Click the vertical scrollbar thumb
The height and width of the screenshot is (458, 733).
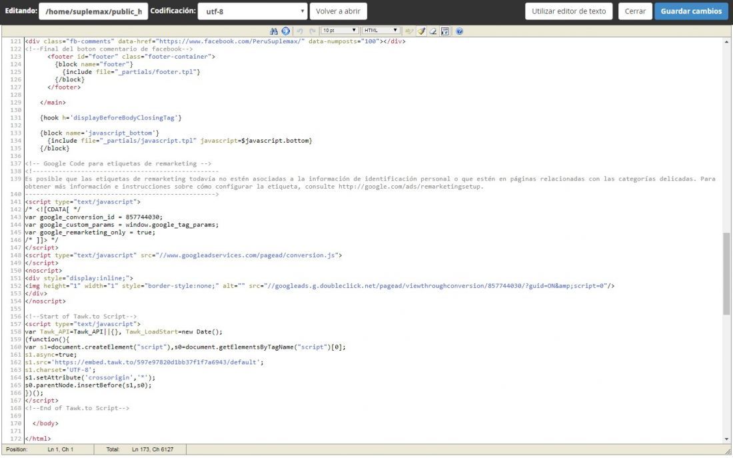(726, 274)
